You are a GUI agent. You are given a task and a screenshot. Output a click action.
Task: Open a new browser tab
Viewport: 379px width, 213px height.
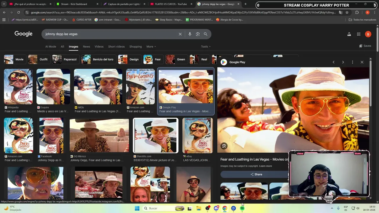click(x=245, y=4)
